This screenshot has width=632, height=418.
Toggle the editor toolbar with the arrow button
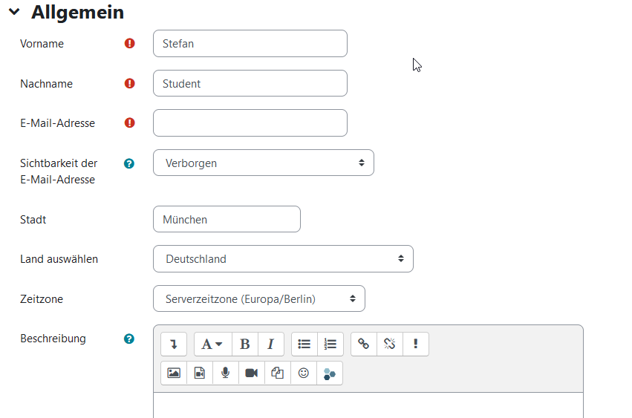[x=174, y=344]
